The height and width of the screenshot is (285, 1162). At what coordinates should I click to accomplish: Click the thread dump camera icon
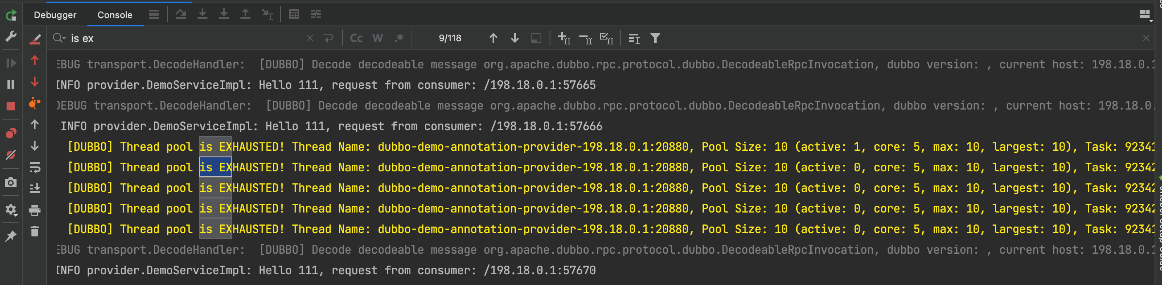[x=11, y=182]
